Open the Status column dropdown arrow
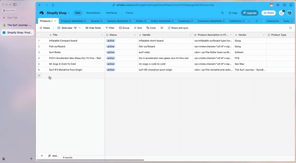Image resolution: width=296 pixels, height=163 pixels. click(x=135, y=35)
